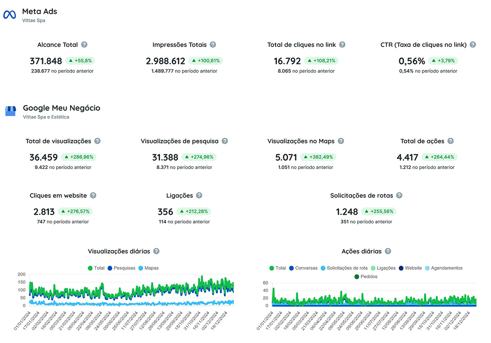
Task: Open help icon next to Total de visualizações
Action: click(97, 141)
